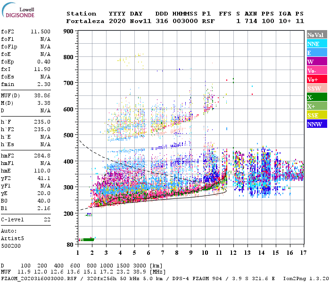
Task: Click the M(D) value 3.38
Action: point(44,103)
